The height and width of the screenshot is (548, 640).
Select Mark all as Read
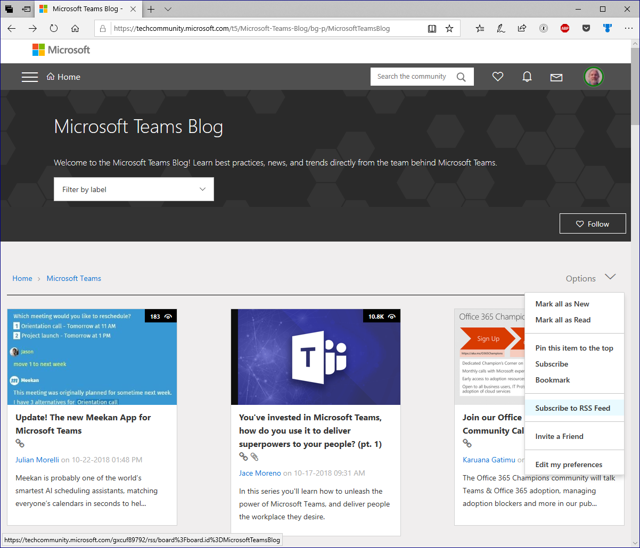pyautogui.click(x=563, y=320)
